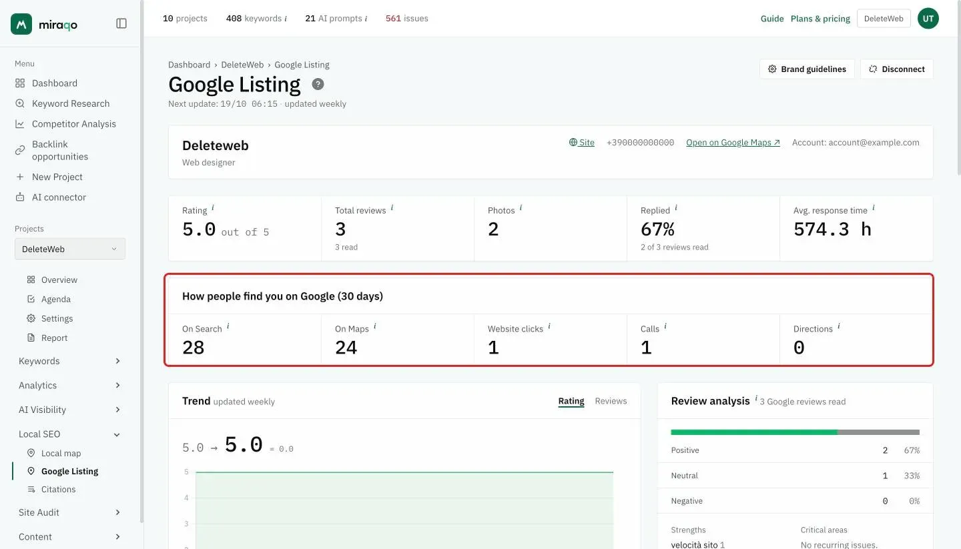Click the Brand guidelines button

click(x=807, y=69)
